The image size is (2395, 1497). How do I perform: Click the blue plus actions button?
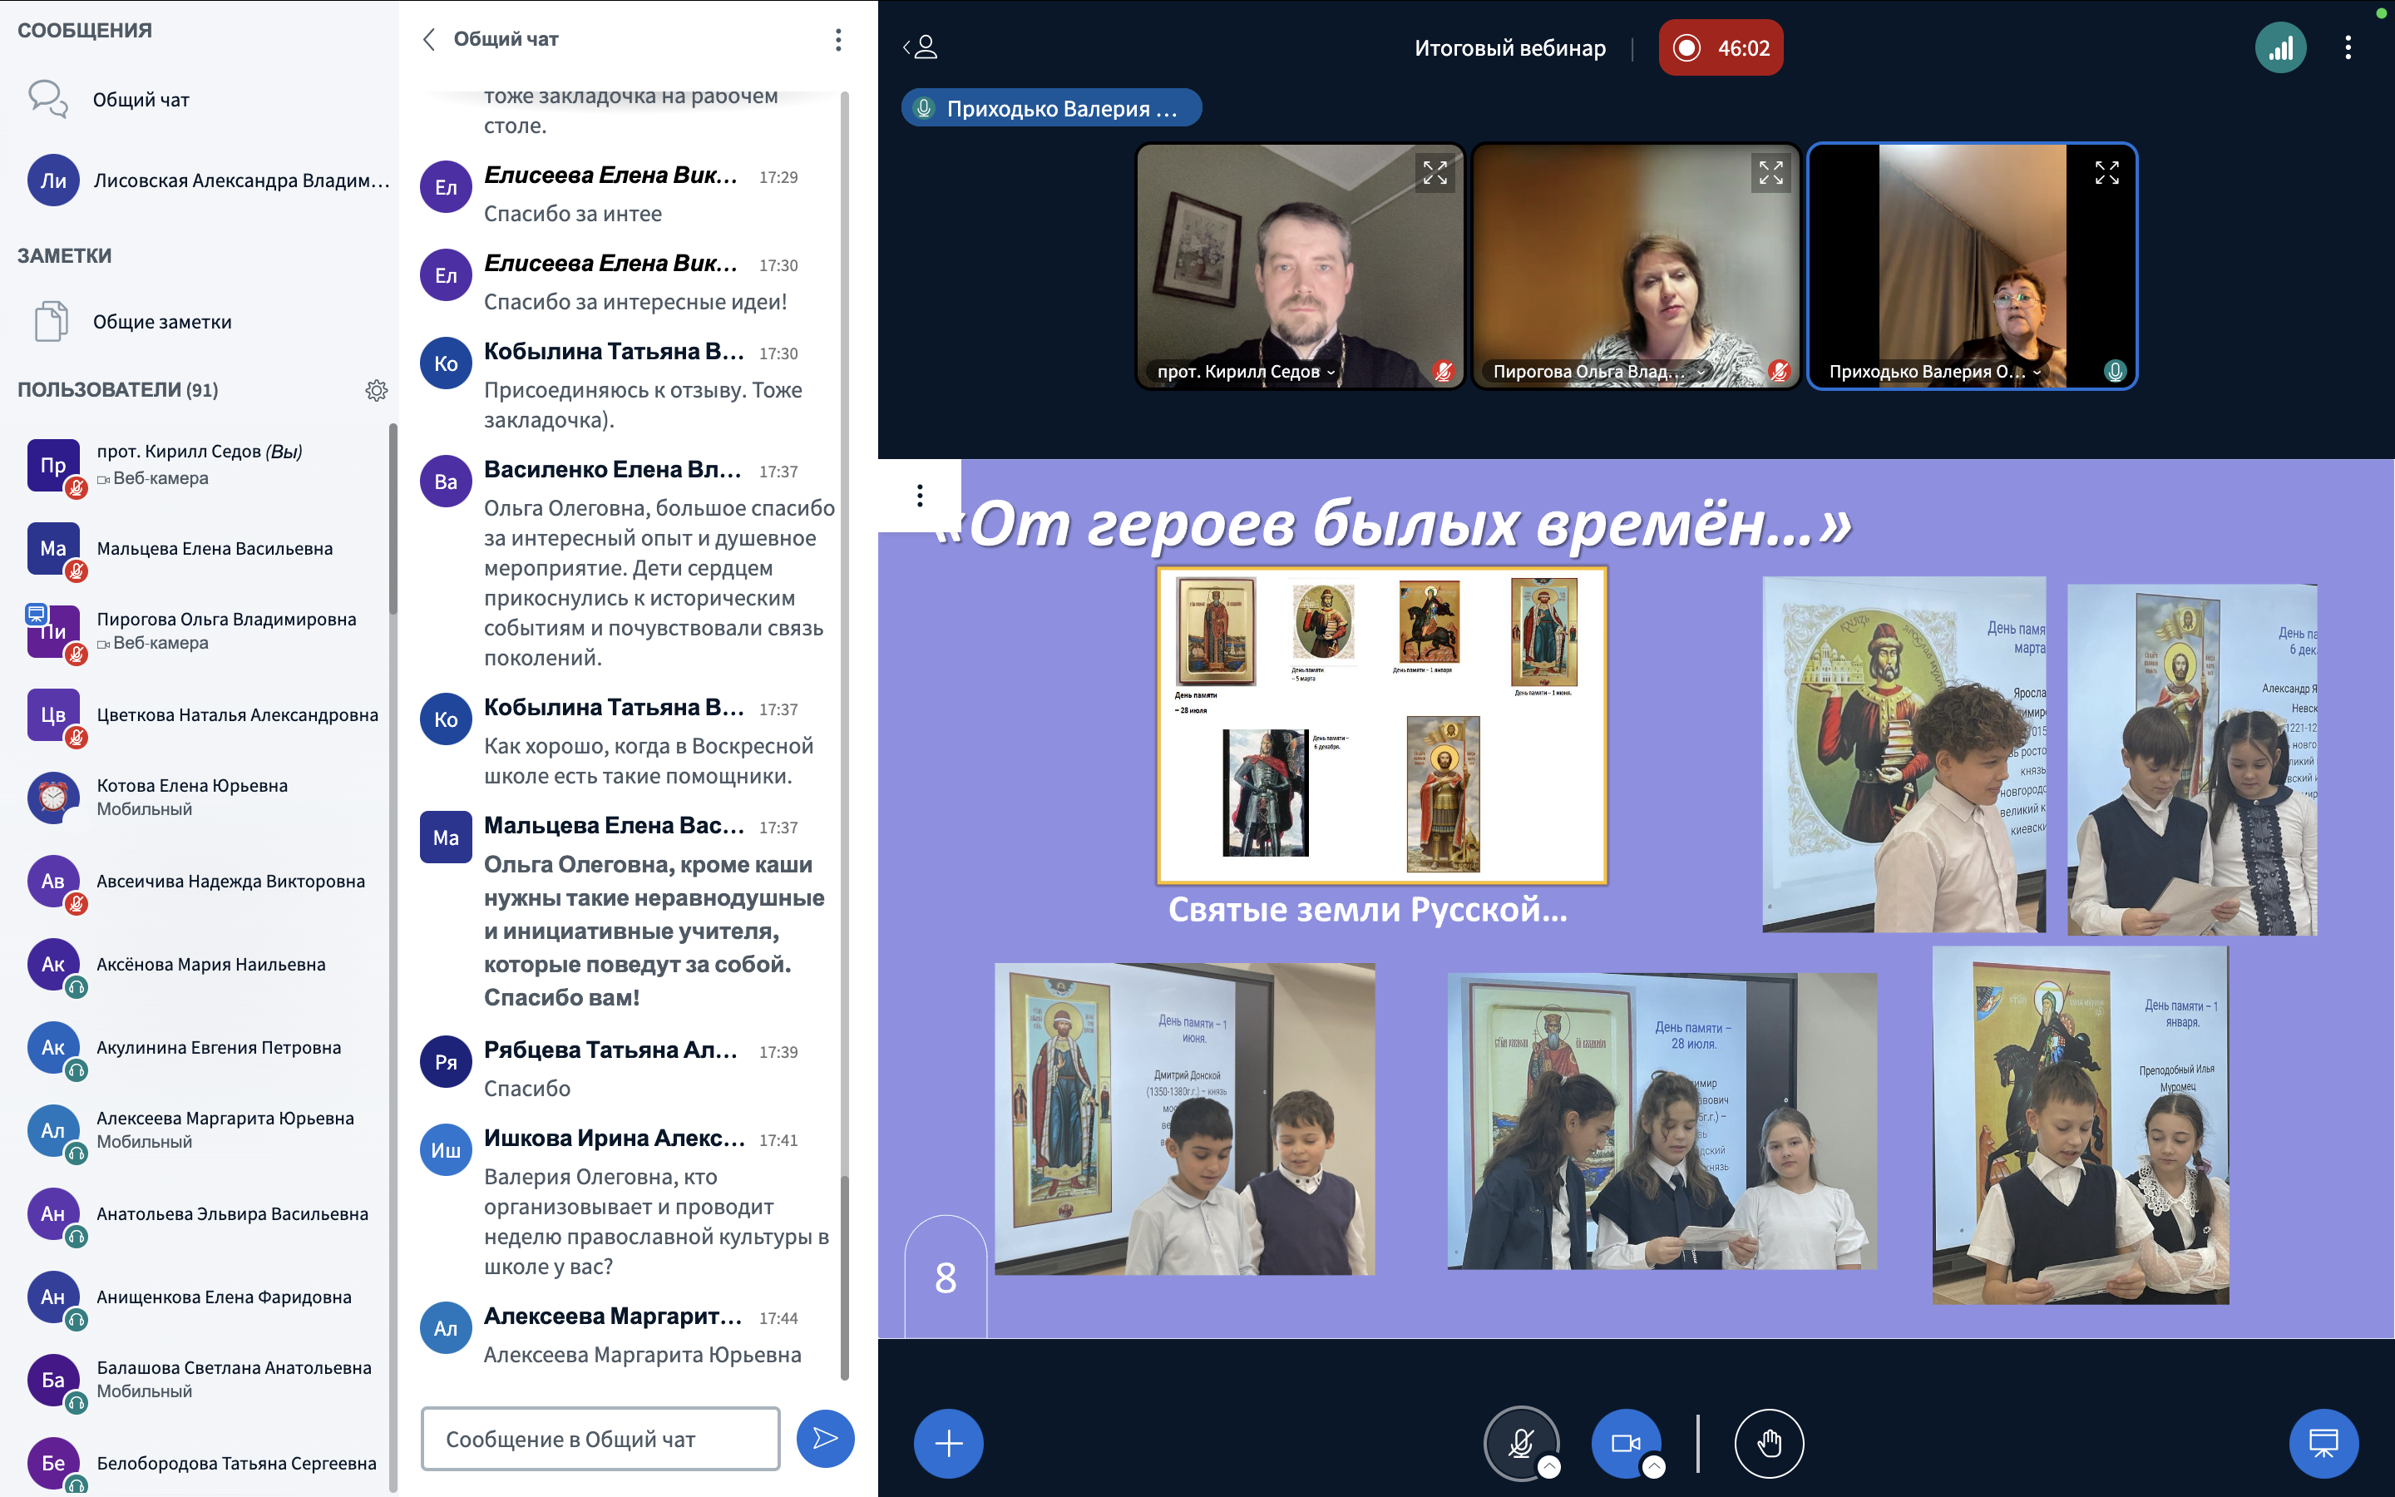pyautogui.click(x=948, y=1444)
